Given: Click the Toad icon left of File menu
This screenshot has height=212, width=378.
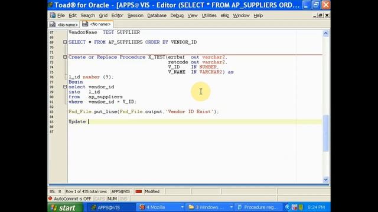Looking at the screenshot, I should click(53, 15).
